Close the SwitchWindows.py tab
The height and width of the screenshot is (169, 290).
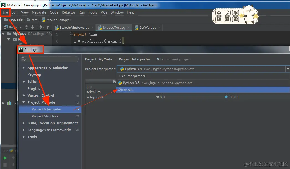(x=92, y=27)
